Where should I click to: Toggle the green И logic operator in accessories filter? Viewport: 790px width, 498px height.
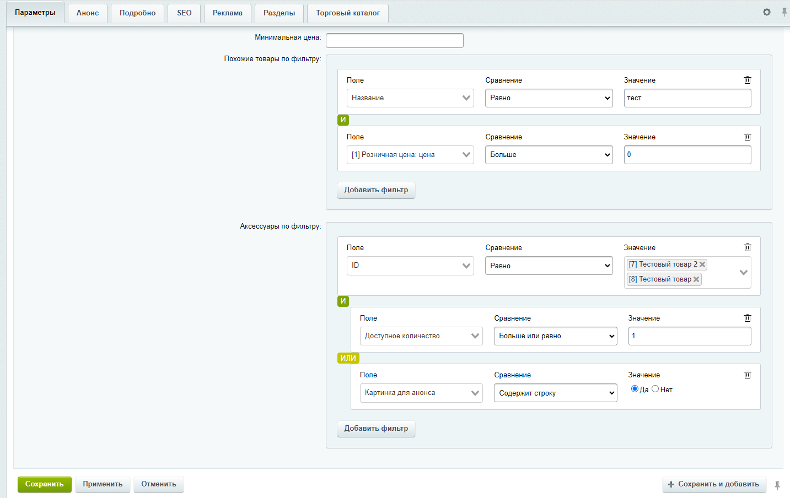[x=343, y=301]
